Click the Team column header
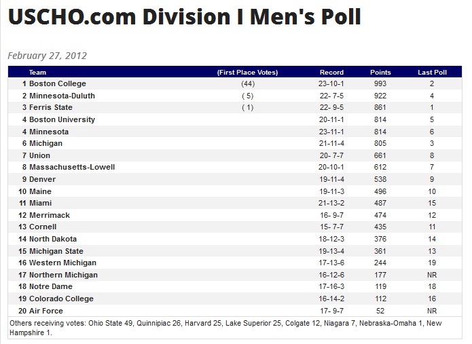The image size is (472, 344). [37, 72]
